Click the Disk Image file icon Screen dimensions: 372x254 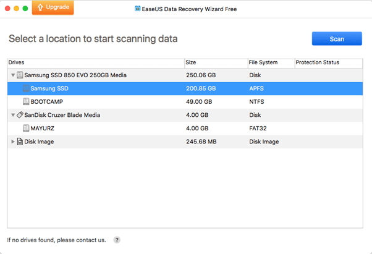point(20,142)
